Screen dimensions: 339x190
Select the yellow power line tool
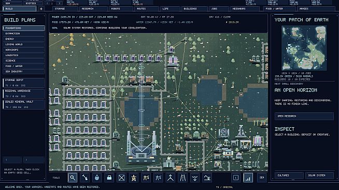tap(146, 178)
